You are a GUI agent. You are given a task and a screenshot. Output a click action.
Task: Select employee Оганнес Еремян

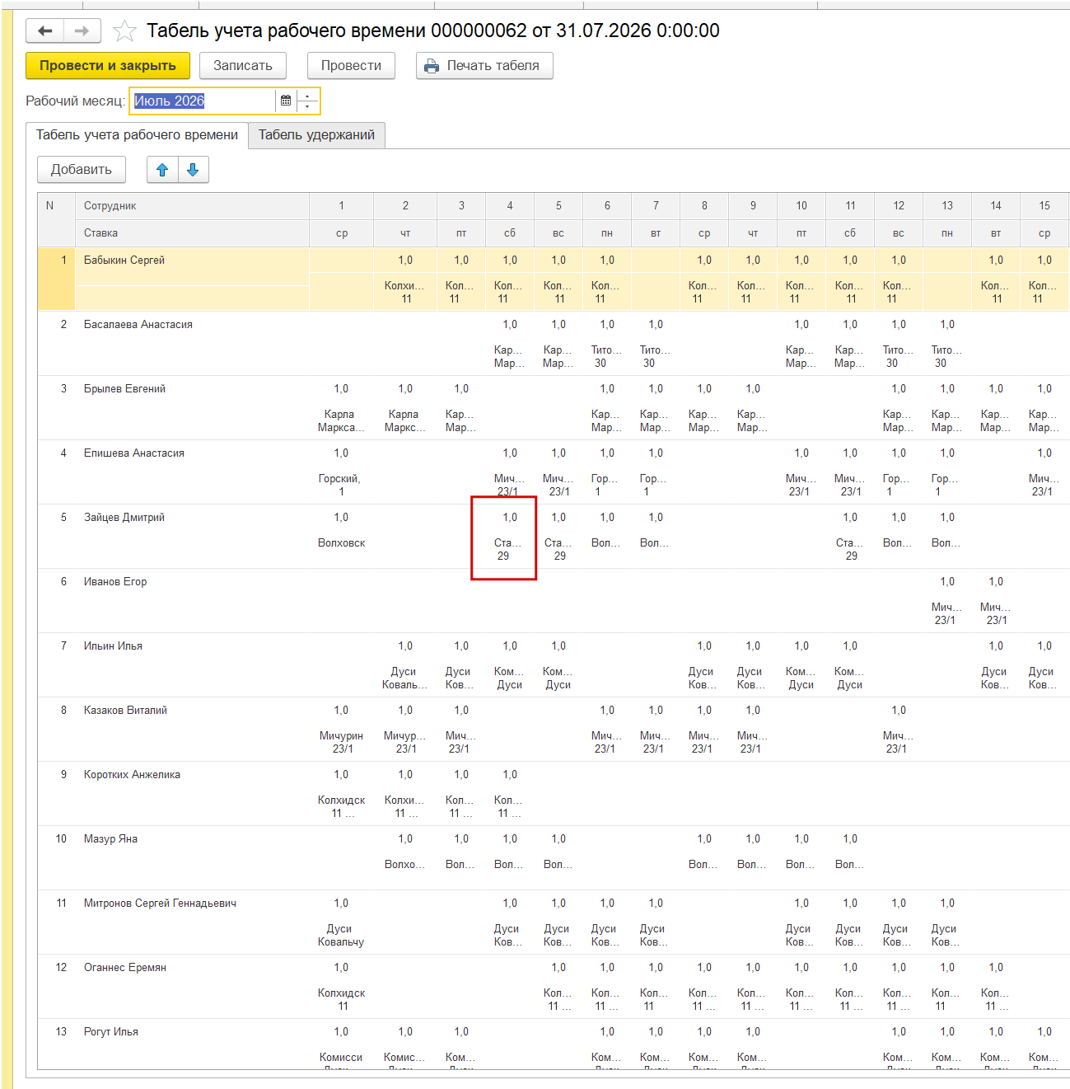[x=125, y=968]
